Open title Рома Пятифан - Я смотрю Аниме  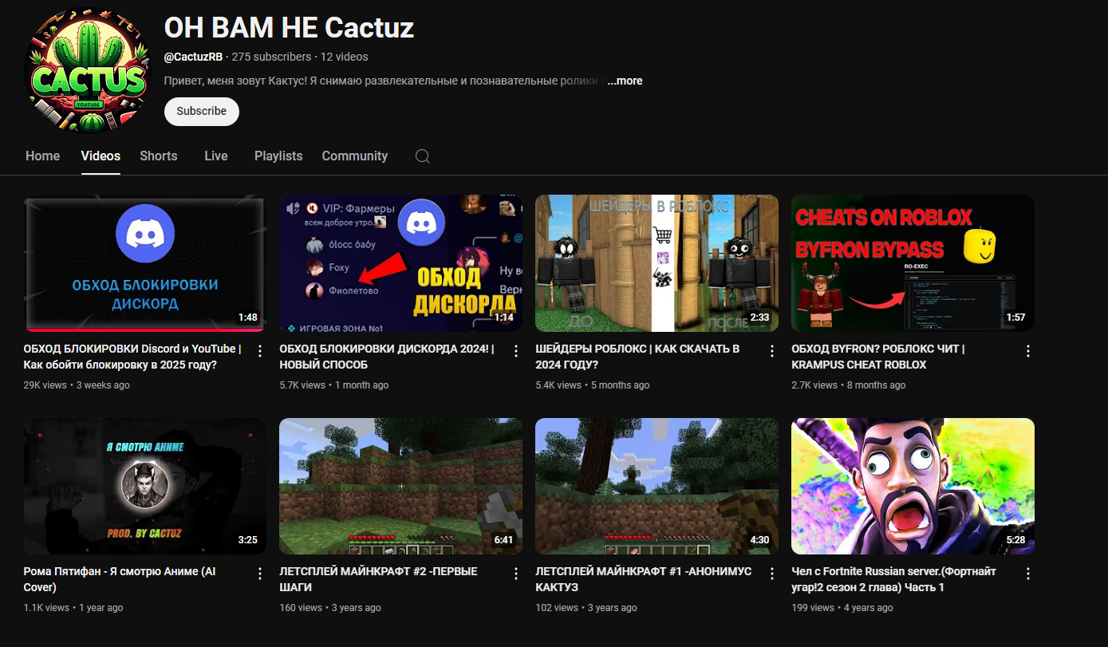pyautogui.click(x=120, y=579)
